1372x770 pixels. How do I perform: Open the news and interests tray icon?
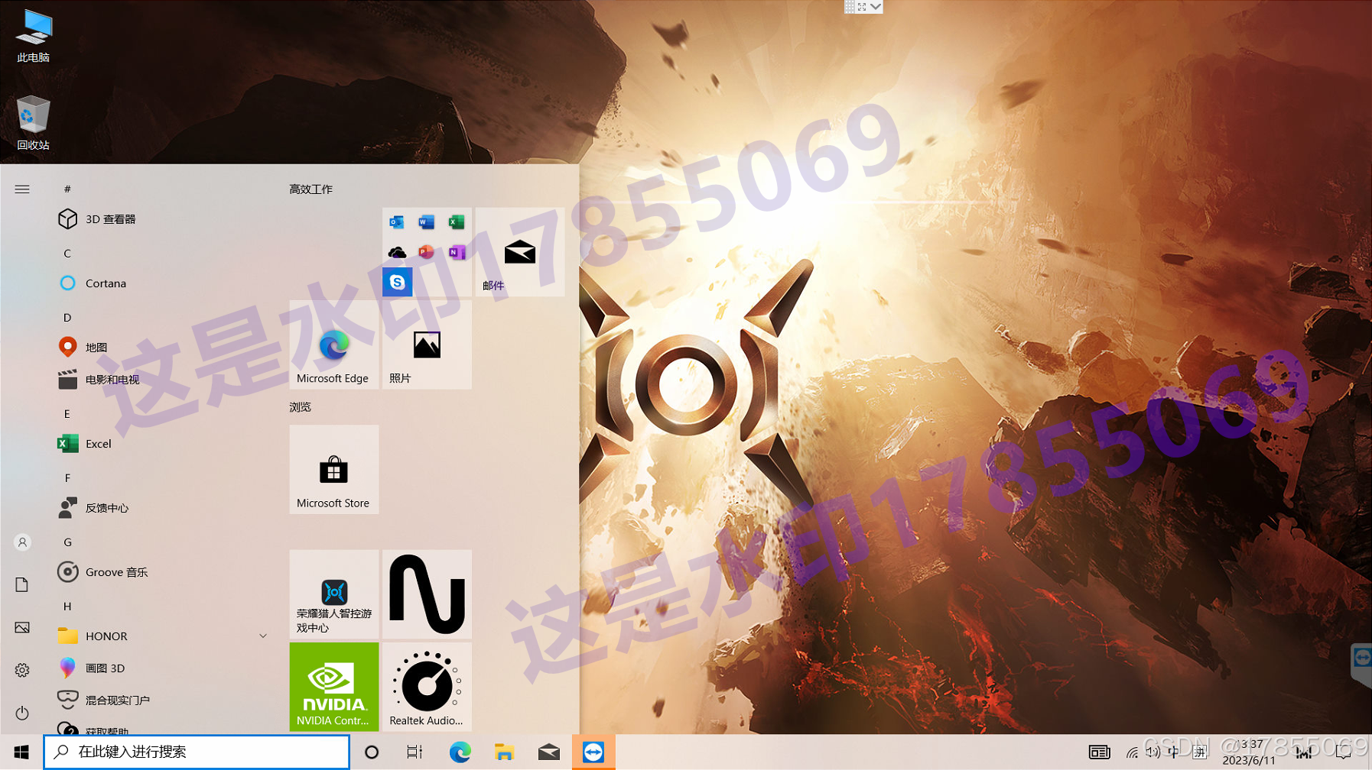[1099, 752]
